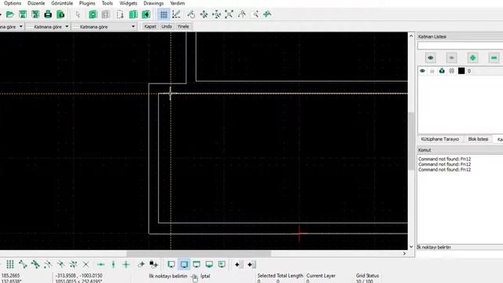Open print preview icon beside the printer
Viewport: 503px width, 283px height.
point(61,14)
